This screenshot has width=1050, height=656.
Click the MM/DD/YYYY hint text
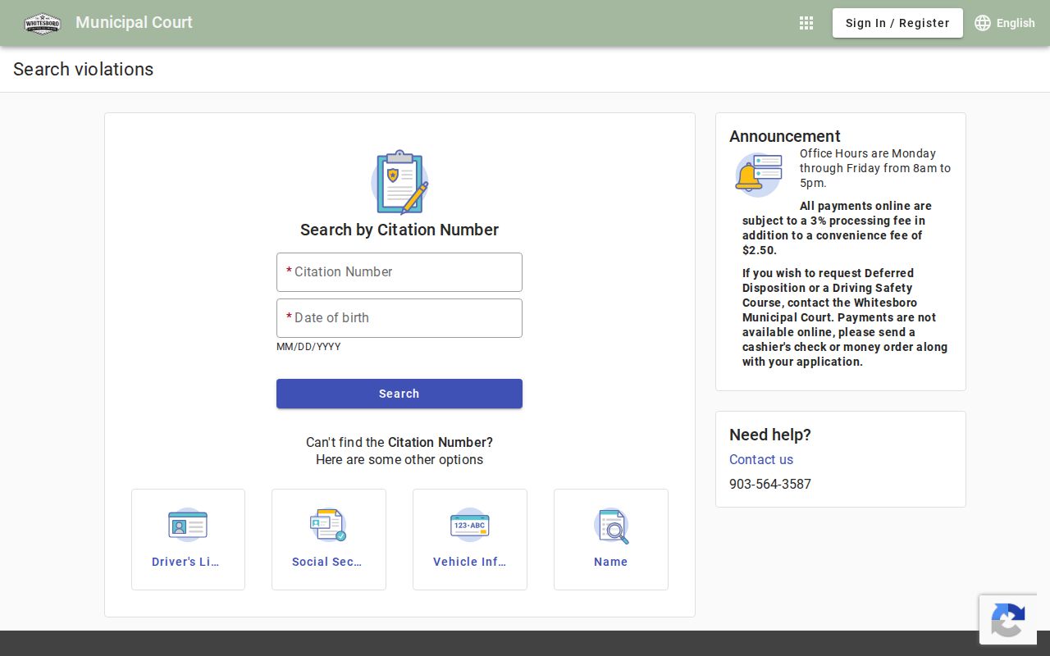click(308, 347)
